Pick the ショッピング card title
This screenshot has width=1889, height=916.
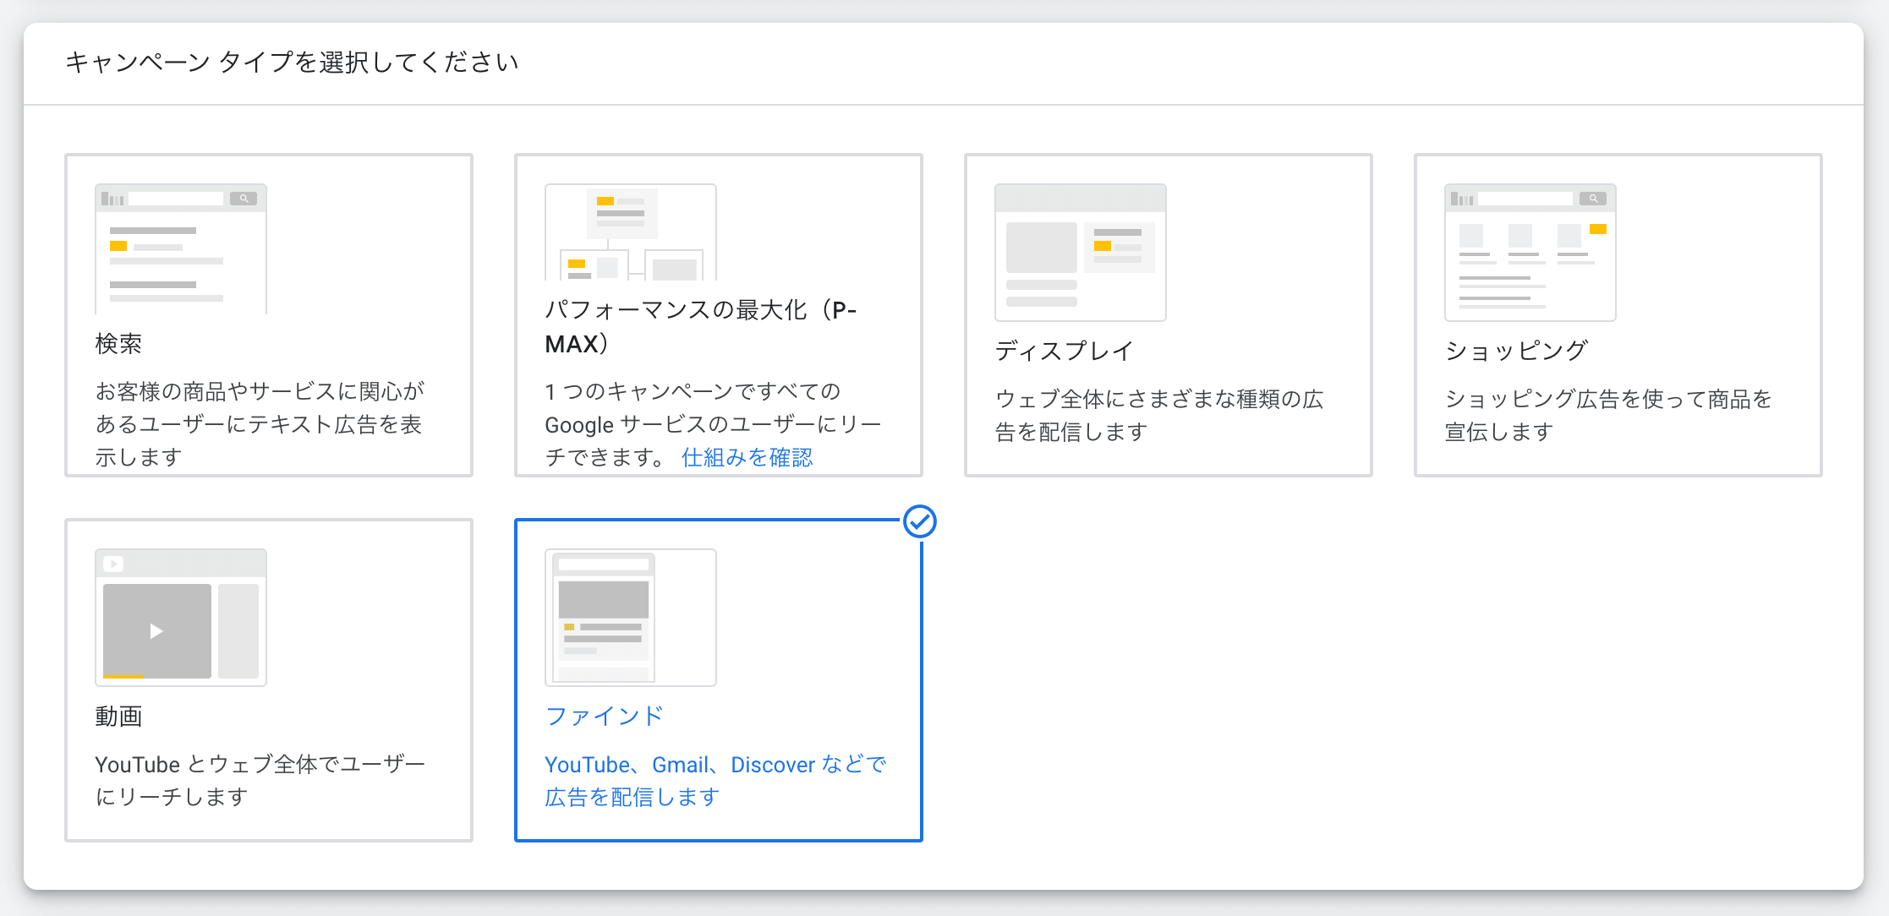coord(1516,351)
